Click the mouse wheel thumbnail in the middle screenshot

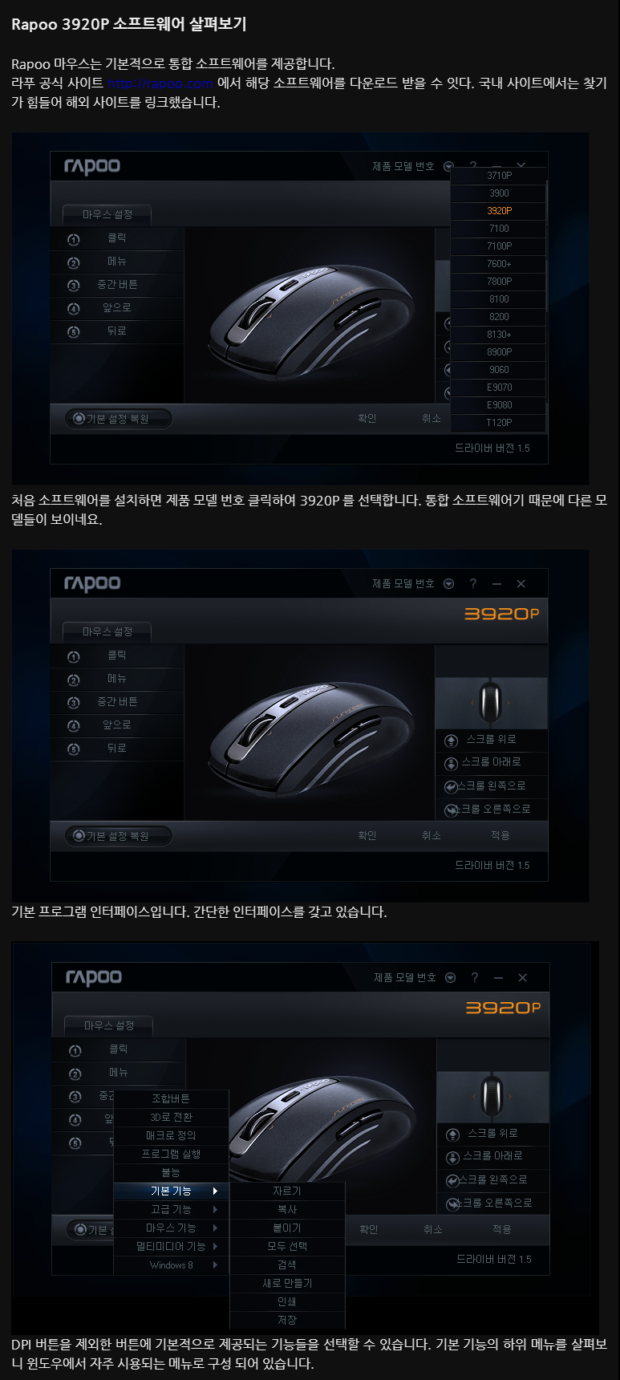point(490,702)
